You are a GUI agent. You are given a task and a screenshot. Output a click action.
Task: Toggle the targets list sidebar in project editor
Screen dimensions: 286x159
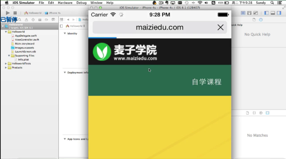point(61,26)
